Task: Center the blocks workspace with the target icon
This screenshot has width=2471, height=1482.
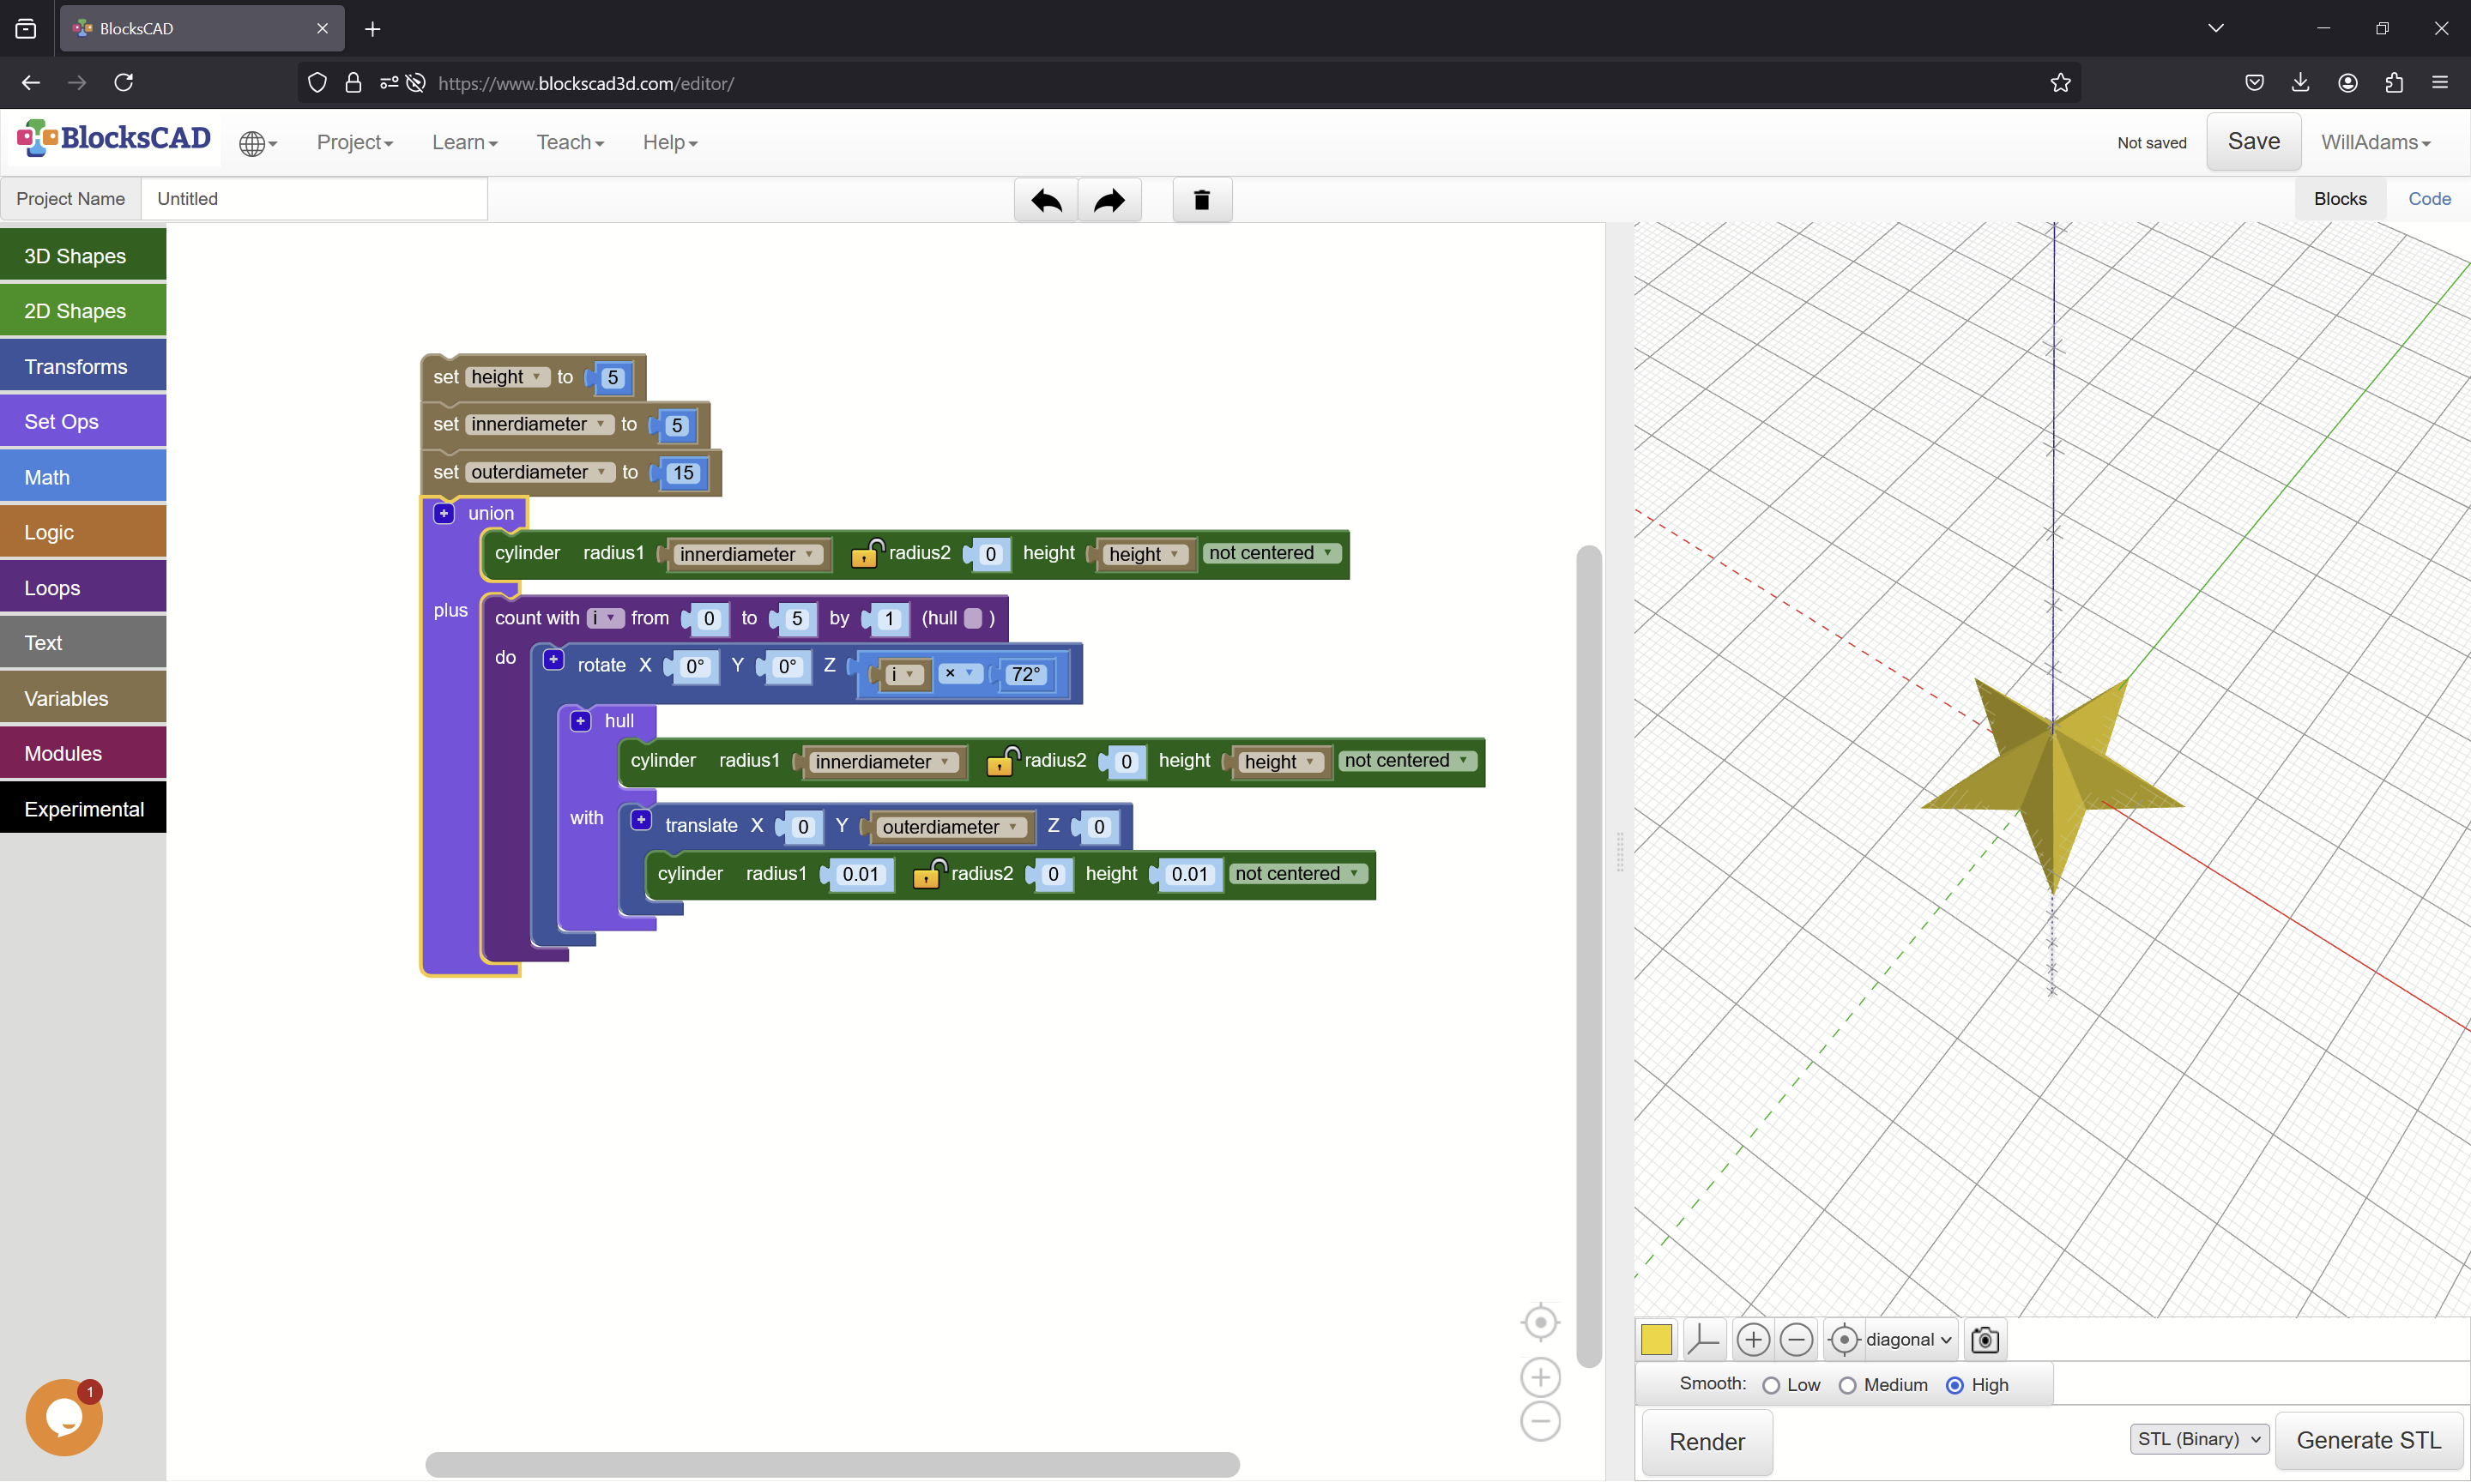Action: coord(1540,1323)
